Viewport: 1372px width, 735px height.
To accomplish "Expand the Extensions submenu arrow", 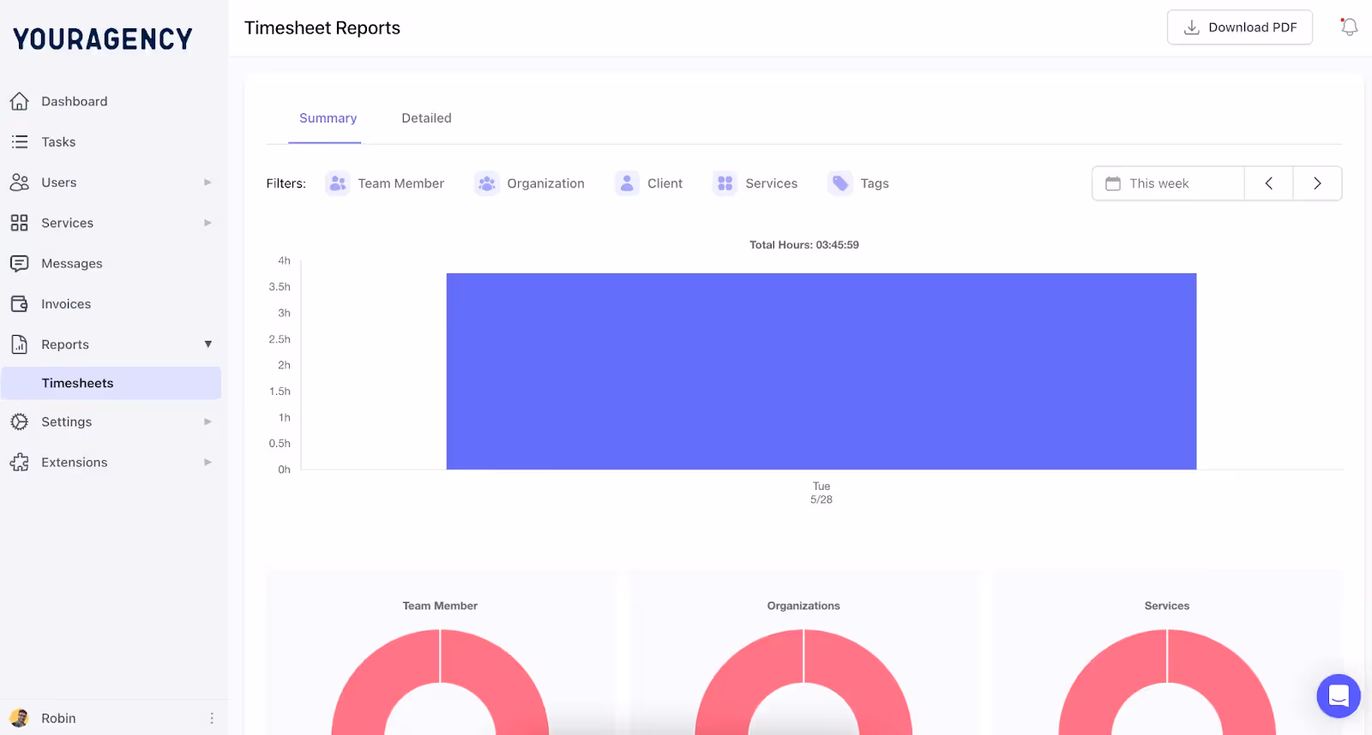I will pos(208,462).
